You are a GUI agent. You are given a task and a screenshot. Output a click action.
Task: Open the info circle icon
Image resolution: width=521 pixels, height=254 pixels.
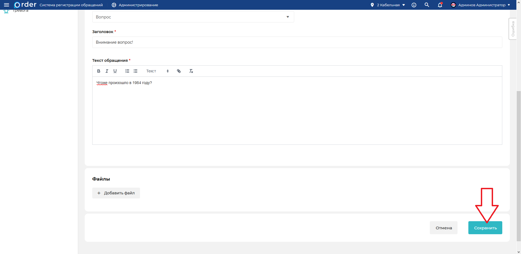tap(414, 5)
